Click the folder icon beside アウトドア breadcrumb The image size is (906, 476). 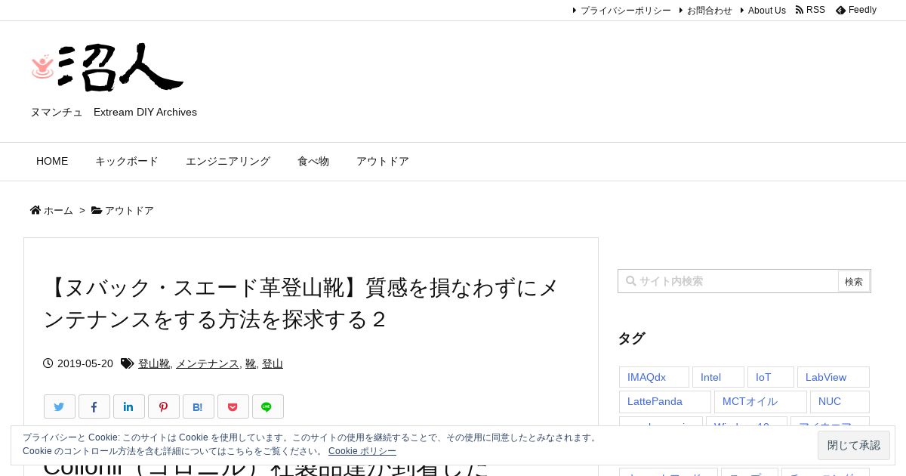tap(97, 210)
